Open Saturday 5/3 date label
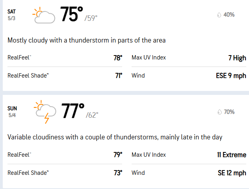249x189 pixels. pyautogui.click(x=12, y=15)
